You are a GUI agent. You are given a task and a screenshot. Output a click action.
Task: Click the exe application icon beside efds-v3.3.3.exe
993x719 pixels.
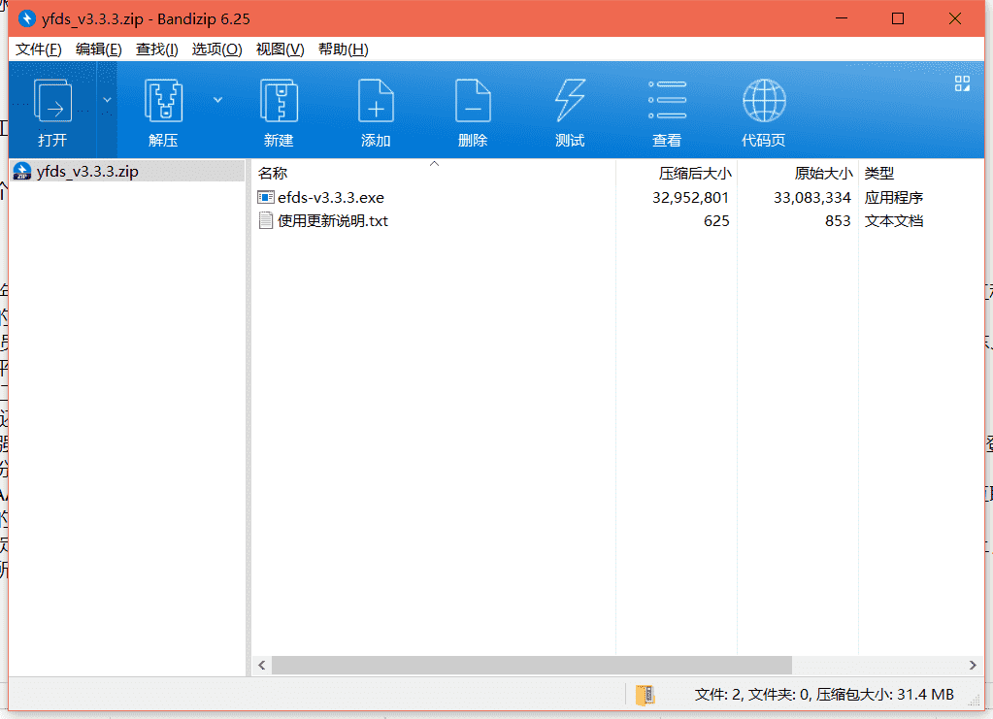(265, 198)
